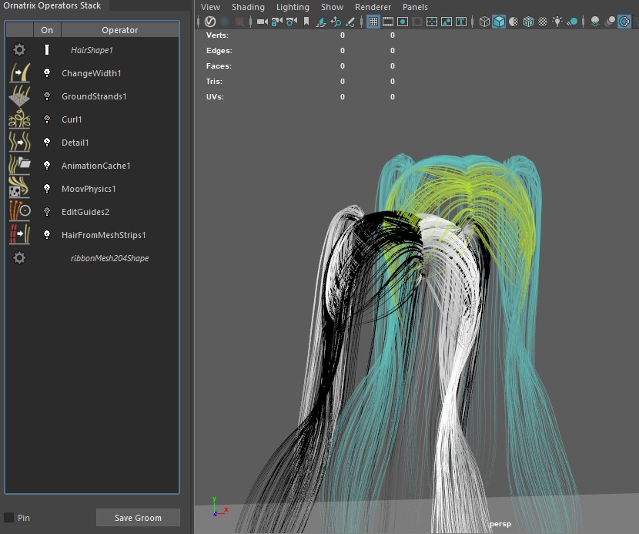Click the ChangeWidth1 operator icon
Image resolution: width=639 pixels, height=534 pixels.
(19, 73)
